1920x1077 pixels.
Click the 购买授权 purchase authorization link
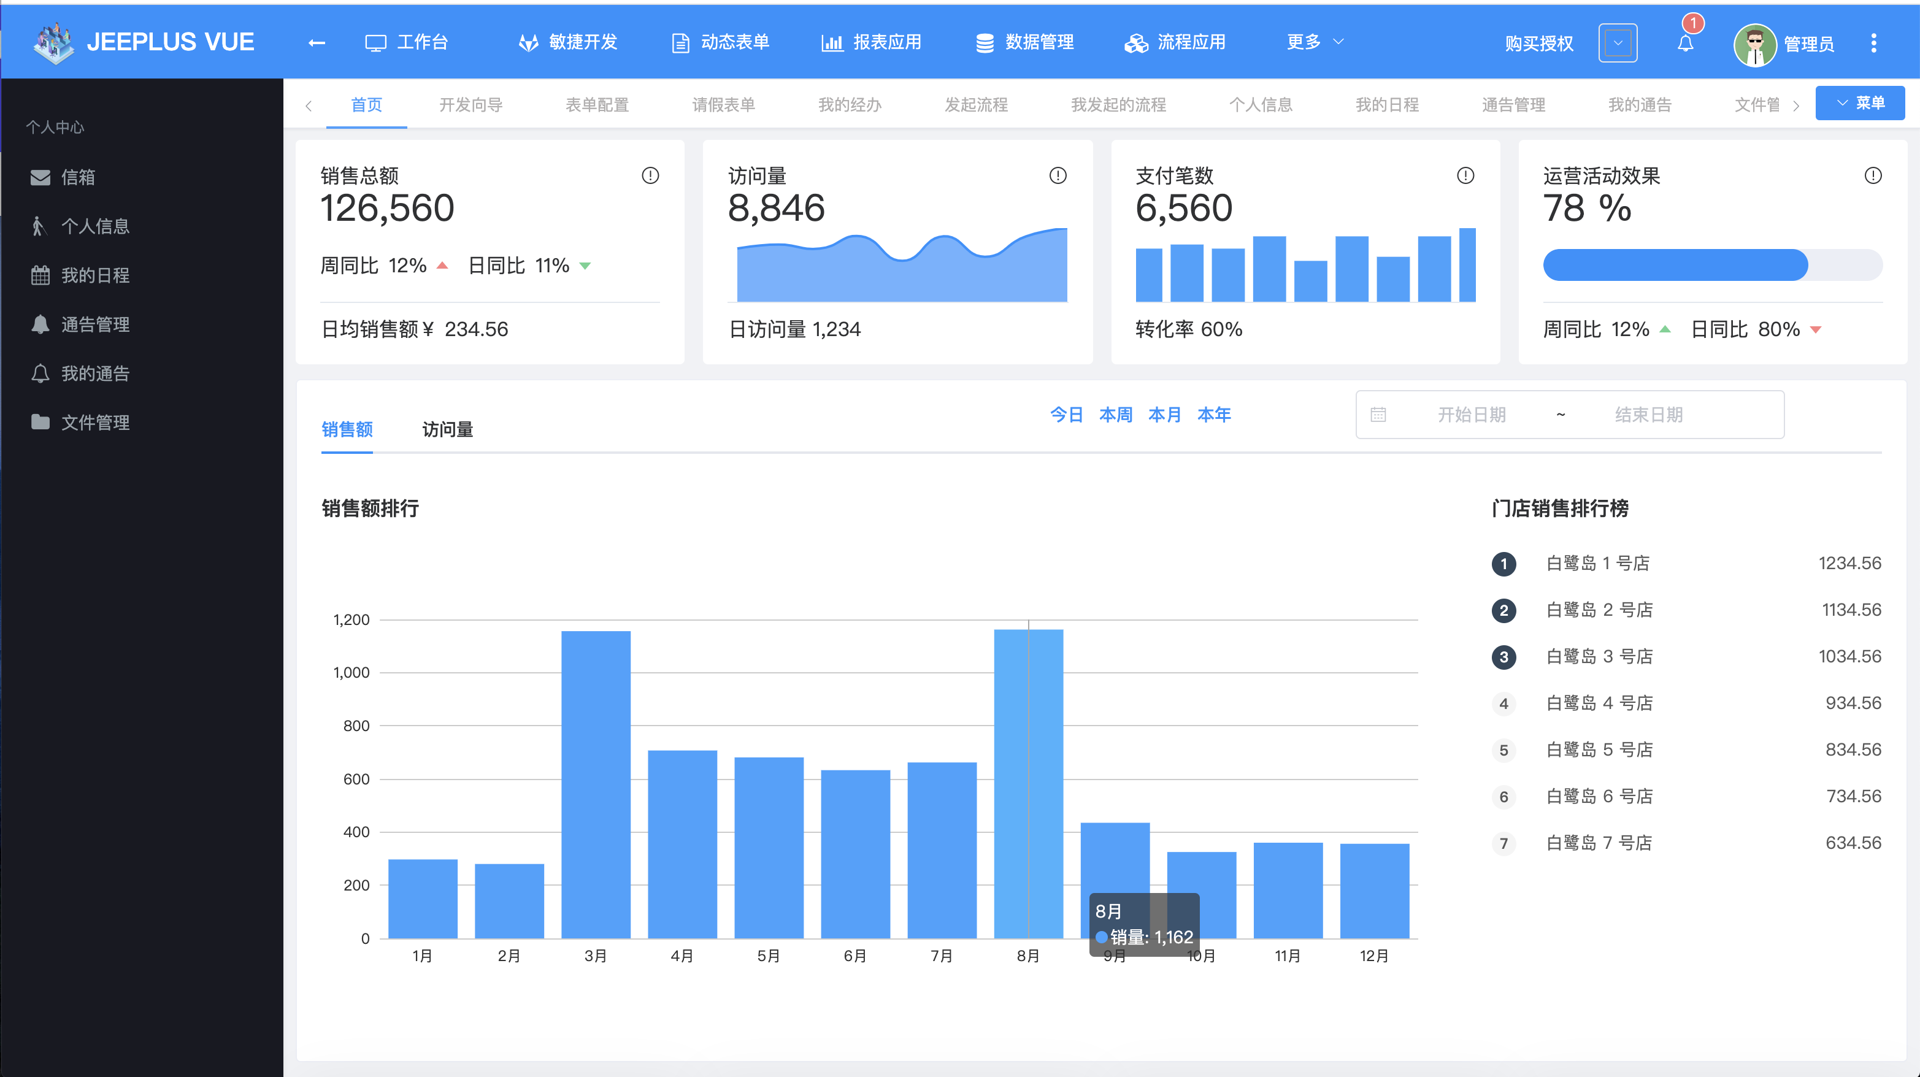tap(1538, 43)
